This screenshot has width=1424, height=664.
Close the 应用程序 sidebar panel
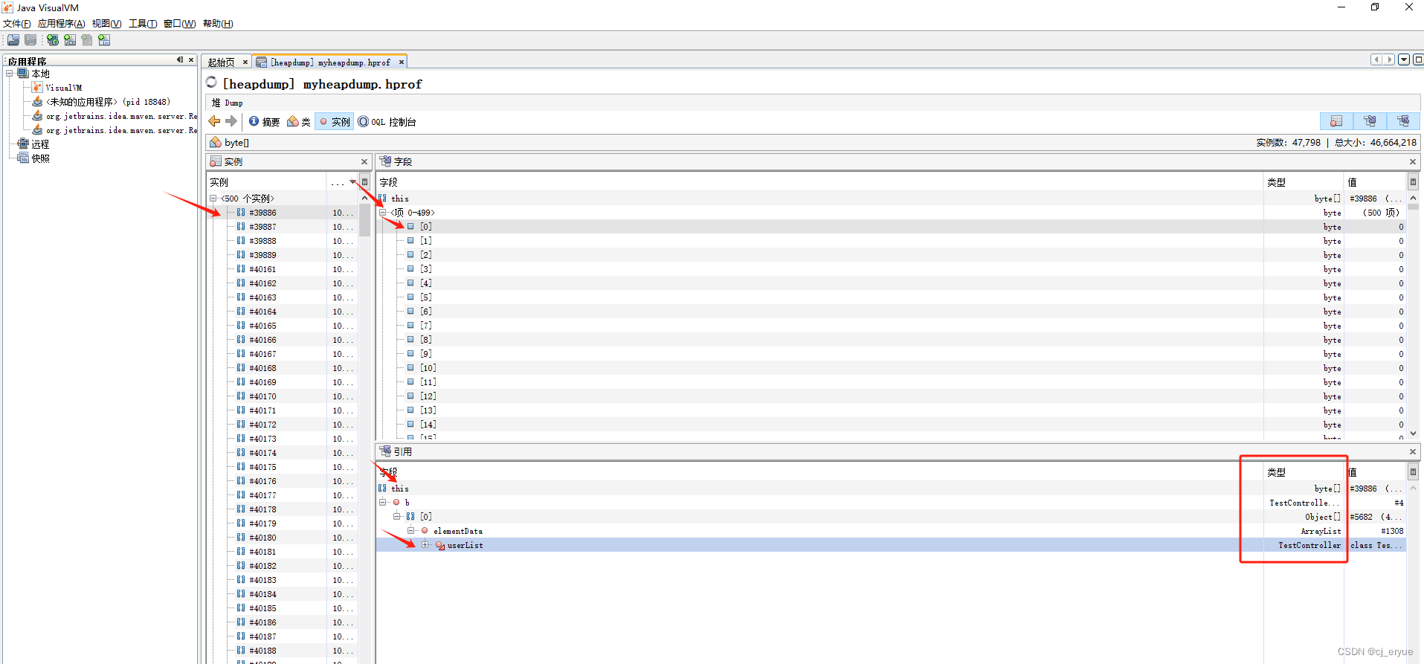click(191, 60)
